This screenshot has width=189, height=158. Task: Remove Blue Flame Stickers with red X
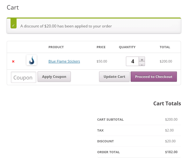pos(13,61)
